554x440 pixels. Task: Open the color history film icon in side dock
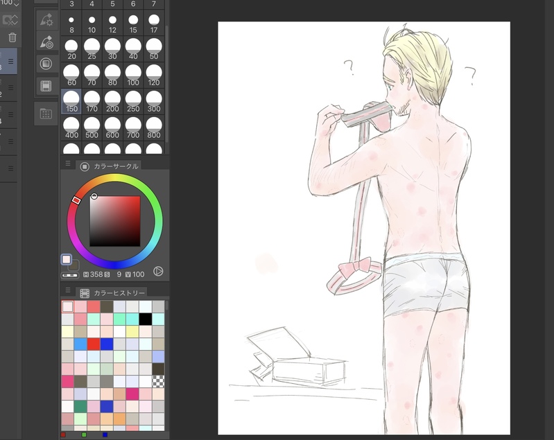click(x=46, y=86)
